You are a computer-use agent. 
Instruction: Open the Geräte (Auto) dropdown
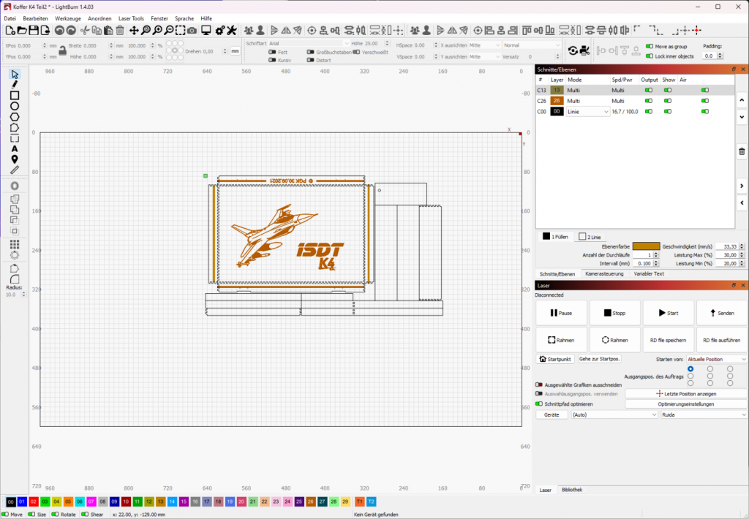[x=614, y=414]
